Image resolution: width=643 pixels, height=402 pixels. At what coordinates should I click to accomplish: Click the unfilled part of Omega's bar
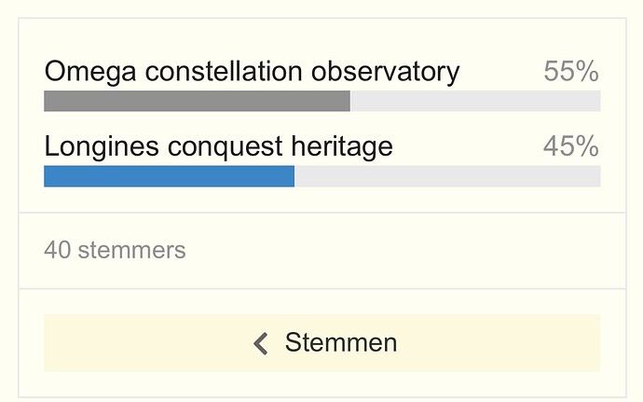(474, 102)
